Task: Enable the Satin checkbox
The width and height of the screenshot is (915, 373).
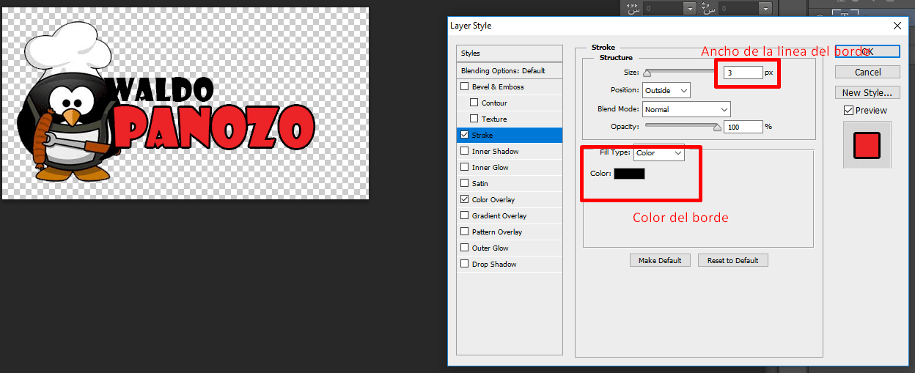Action: [x=464, y=183]
